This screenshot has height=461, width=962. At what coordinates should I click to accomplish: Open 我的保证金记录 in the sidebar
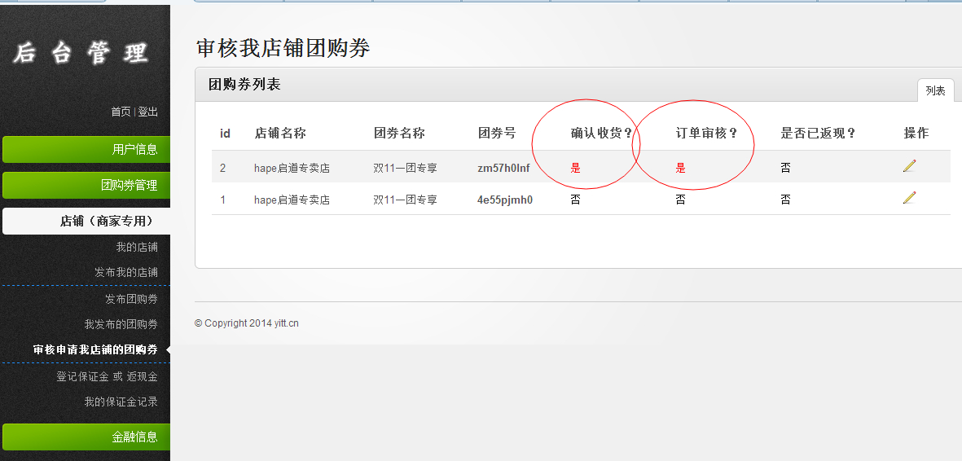[x=121, y=402]
